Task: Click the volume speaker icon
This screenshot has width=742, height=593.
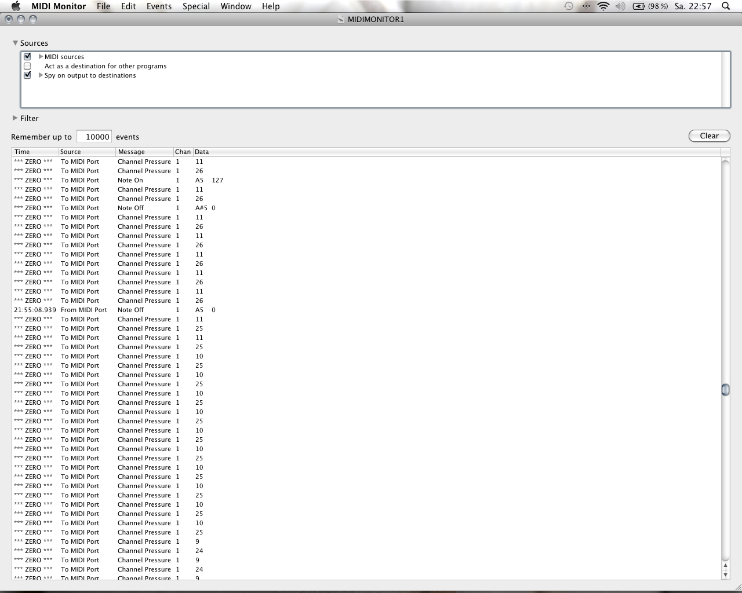Action: [x=620, y=6]
